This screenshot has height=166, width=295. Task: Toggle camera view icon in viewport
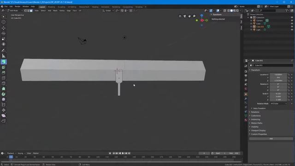click(x=185, y=16)
